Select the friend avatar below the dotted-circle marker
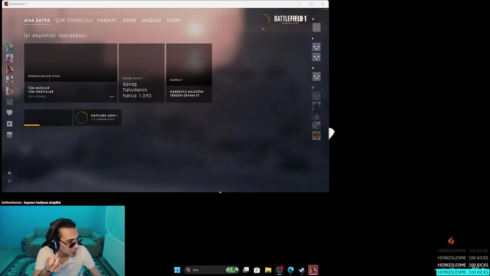Viewport: 490px width, 276px height. pos(316,77)
